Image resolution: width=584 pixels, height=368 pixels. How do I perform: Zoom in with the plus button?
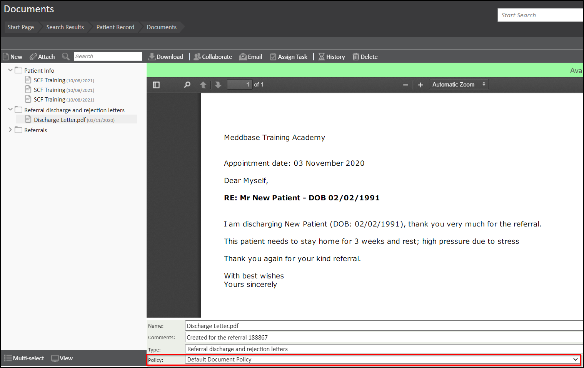click(x=420, y=85)
